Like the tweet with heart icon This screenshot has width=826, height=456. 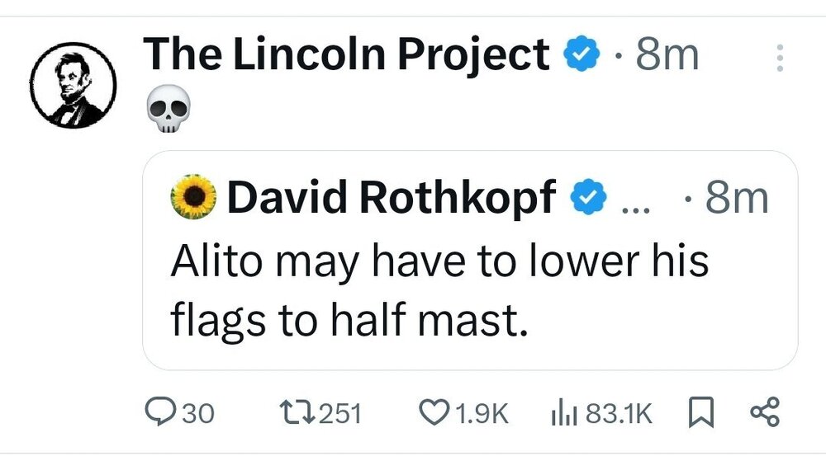coord(434,412)
